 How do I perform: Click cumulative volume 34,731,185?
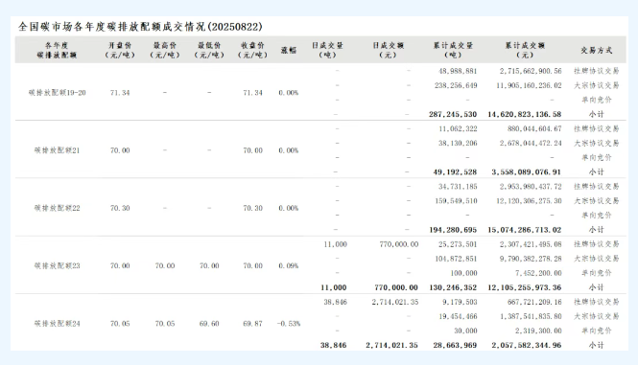pyautogui.click(x=458, y=186)
